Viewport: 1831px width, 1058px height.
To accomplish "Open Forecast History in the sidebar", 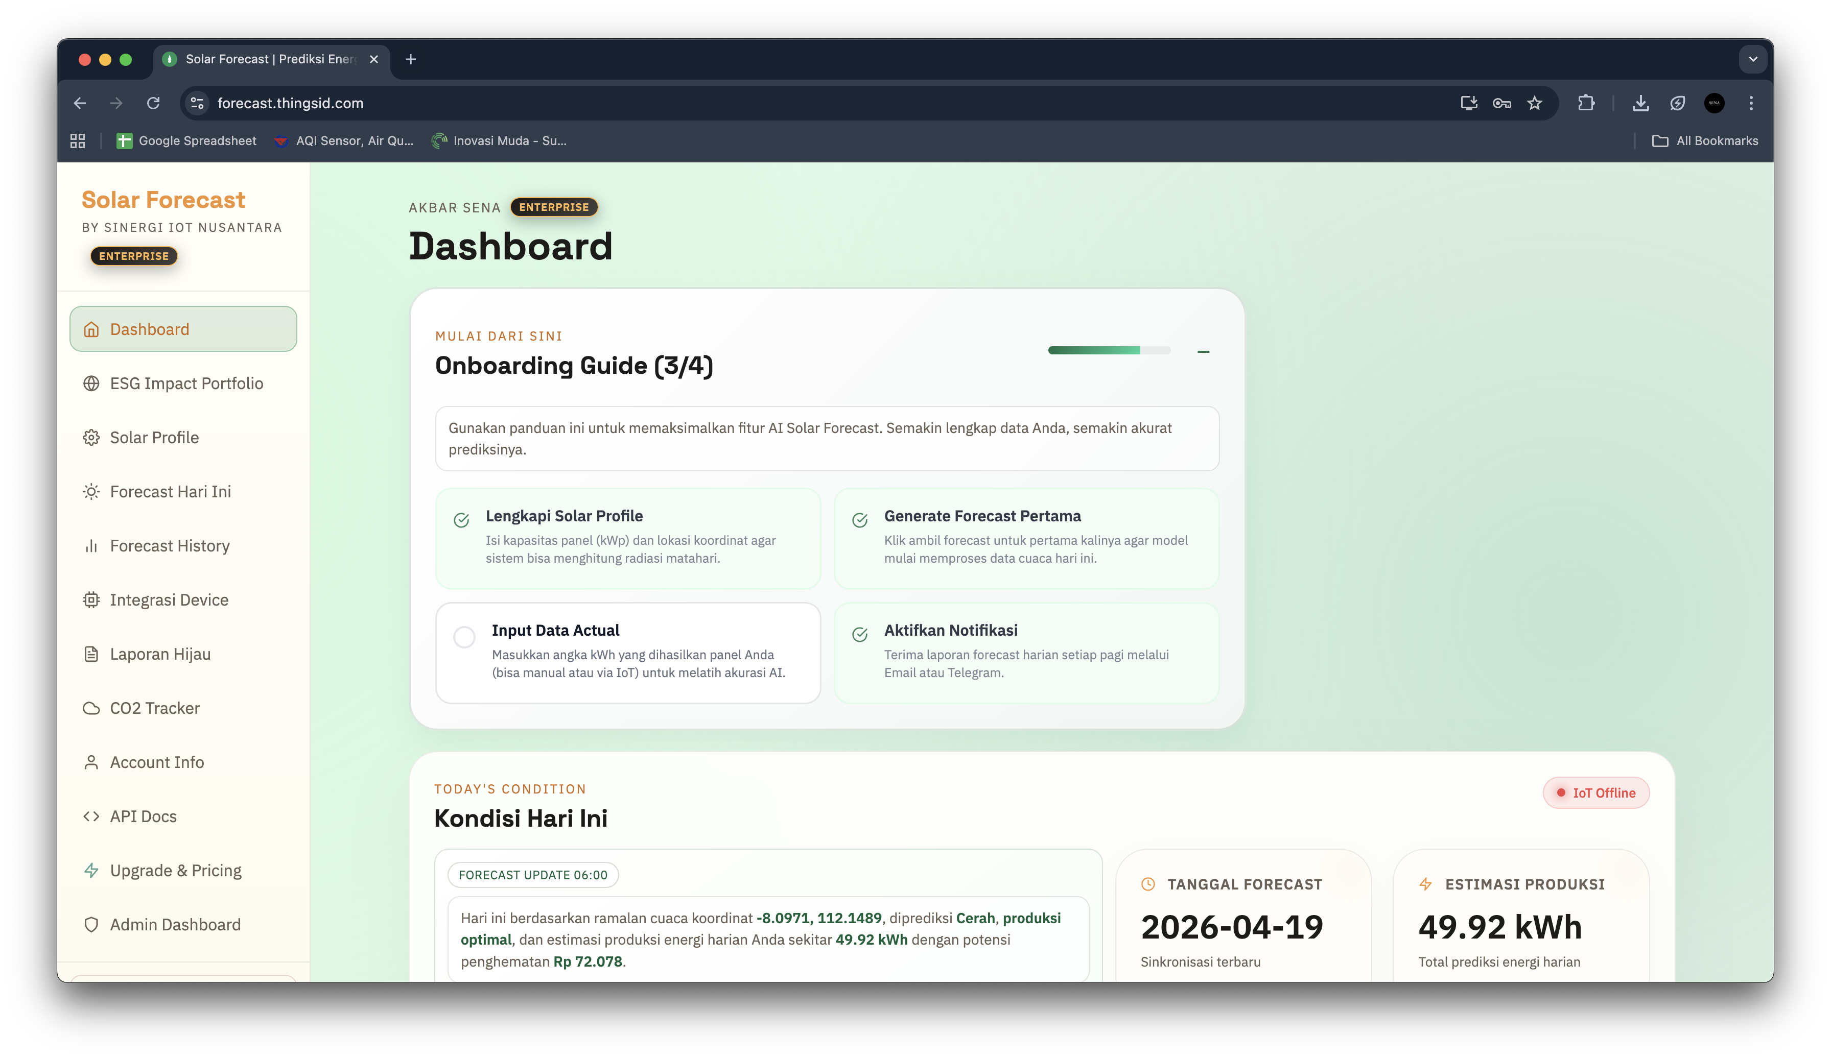I will (169, 546).
